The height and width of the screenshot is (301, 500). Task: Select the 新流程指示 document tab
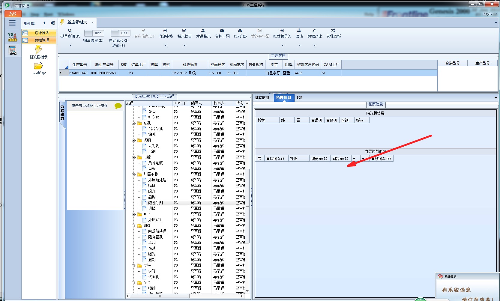point(77,22)
